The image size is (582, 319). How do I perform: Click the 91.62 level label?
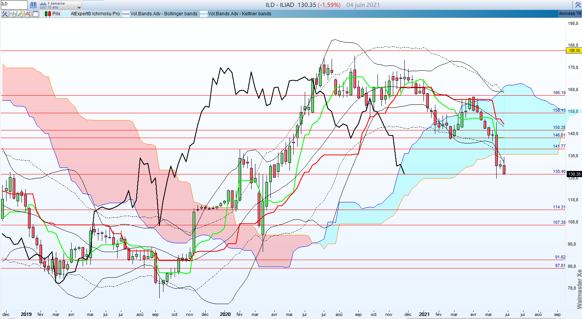coord(560,257)
